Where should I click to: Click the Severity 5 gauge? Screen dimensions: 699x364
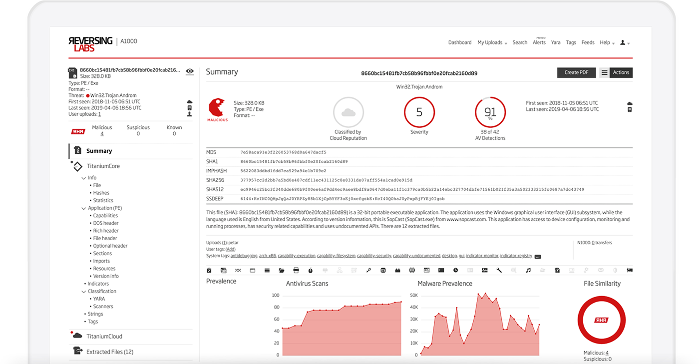point(419,112)
